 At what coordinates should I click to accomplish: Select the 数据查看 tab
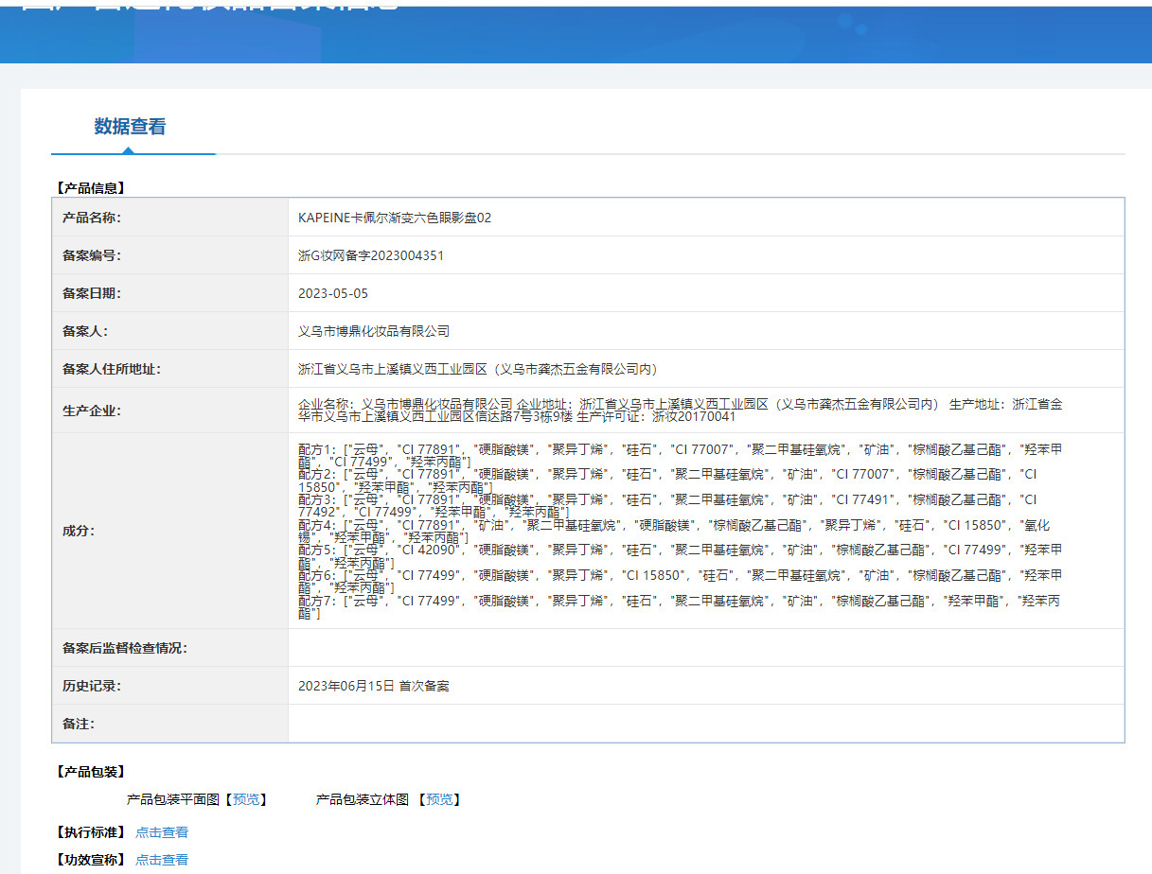pos(131,127)
